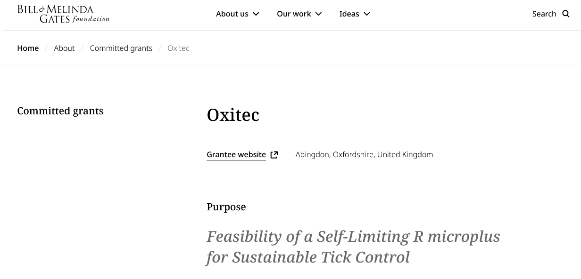Expand the Our work chevron
581x279 pixels.
319,14
